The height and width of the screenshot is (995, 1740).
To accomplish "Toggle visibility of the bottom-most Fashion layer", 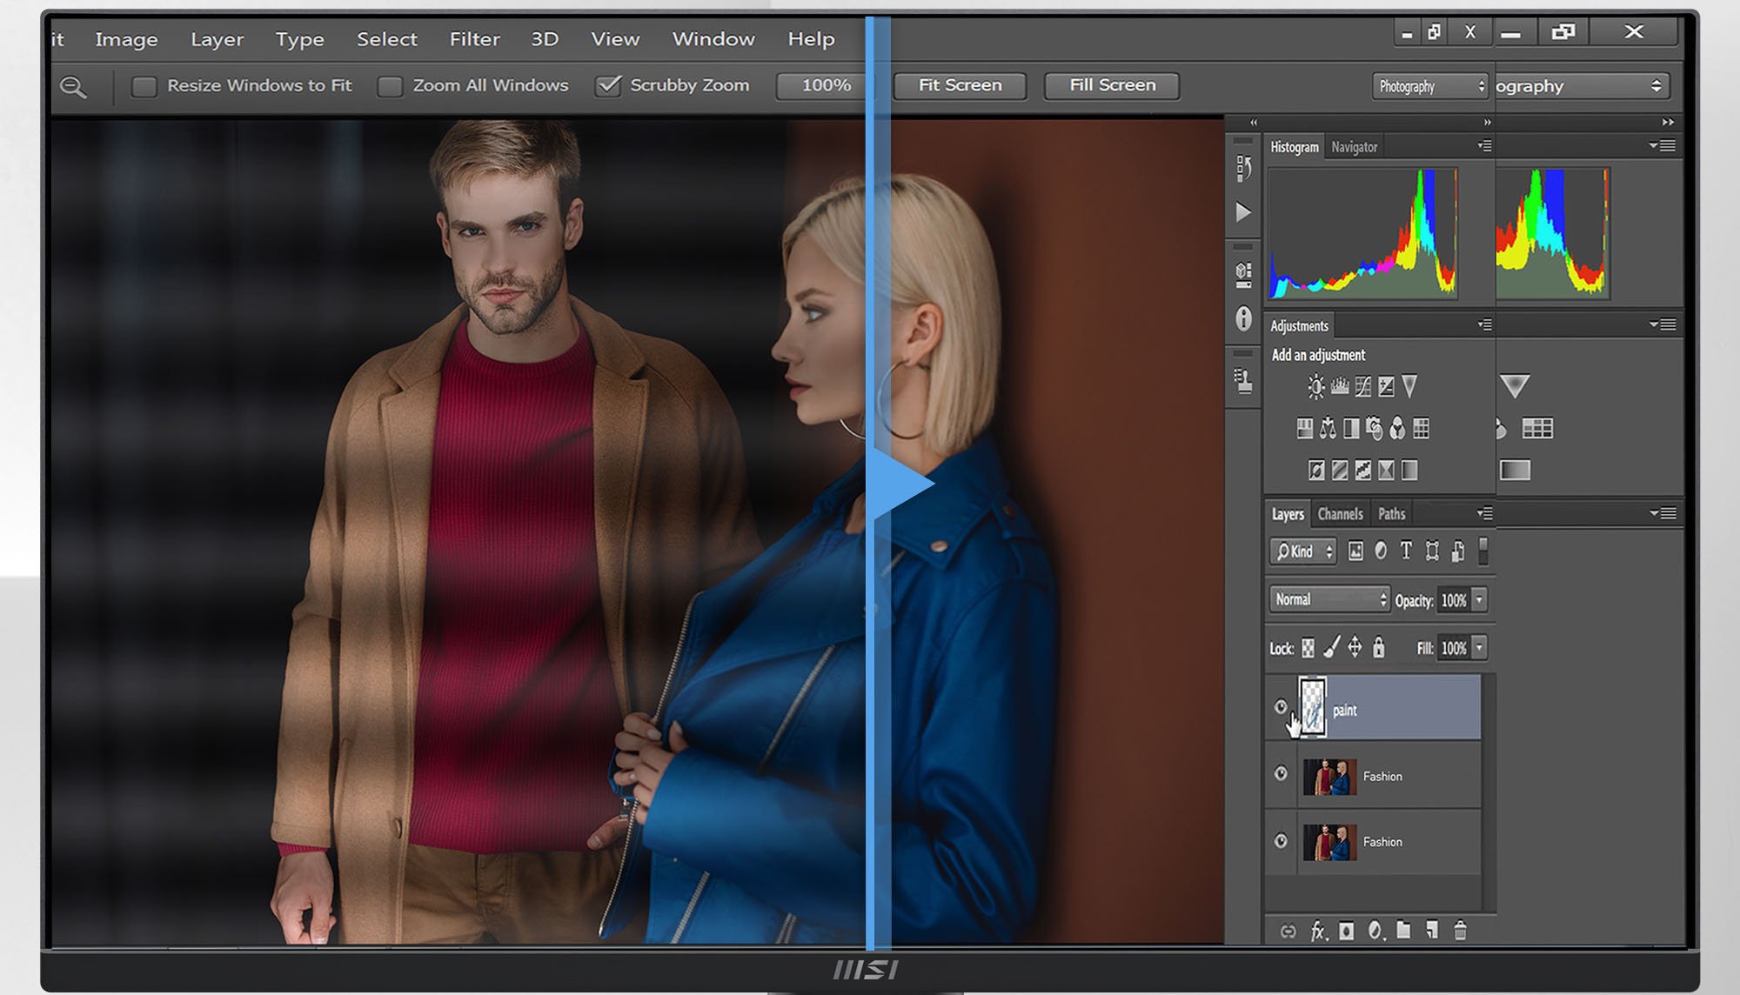I will click(x=1281, y=840).
